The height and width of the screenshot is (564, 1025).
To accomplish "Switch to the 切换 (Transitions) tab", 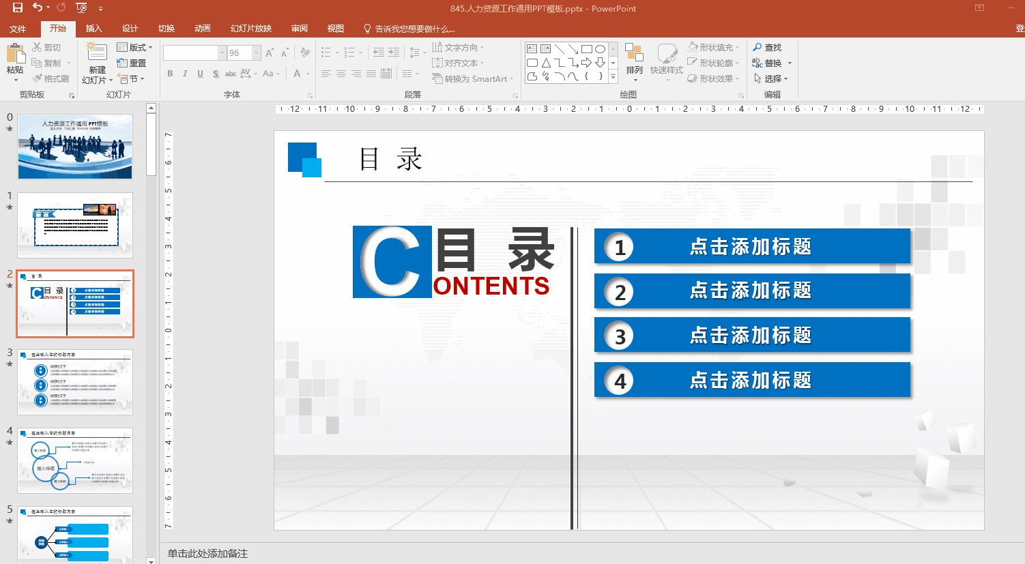I will [167, 29].
